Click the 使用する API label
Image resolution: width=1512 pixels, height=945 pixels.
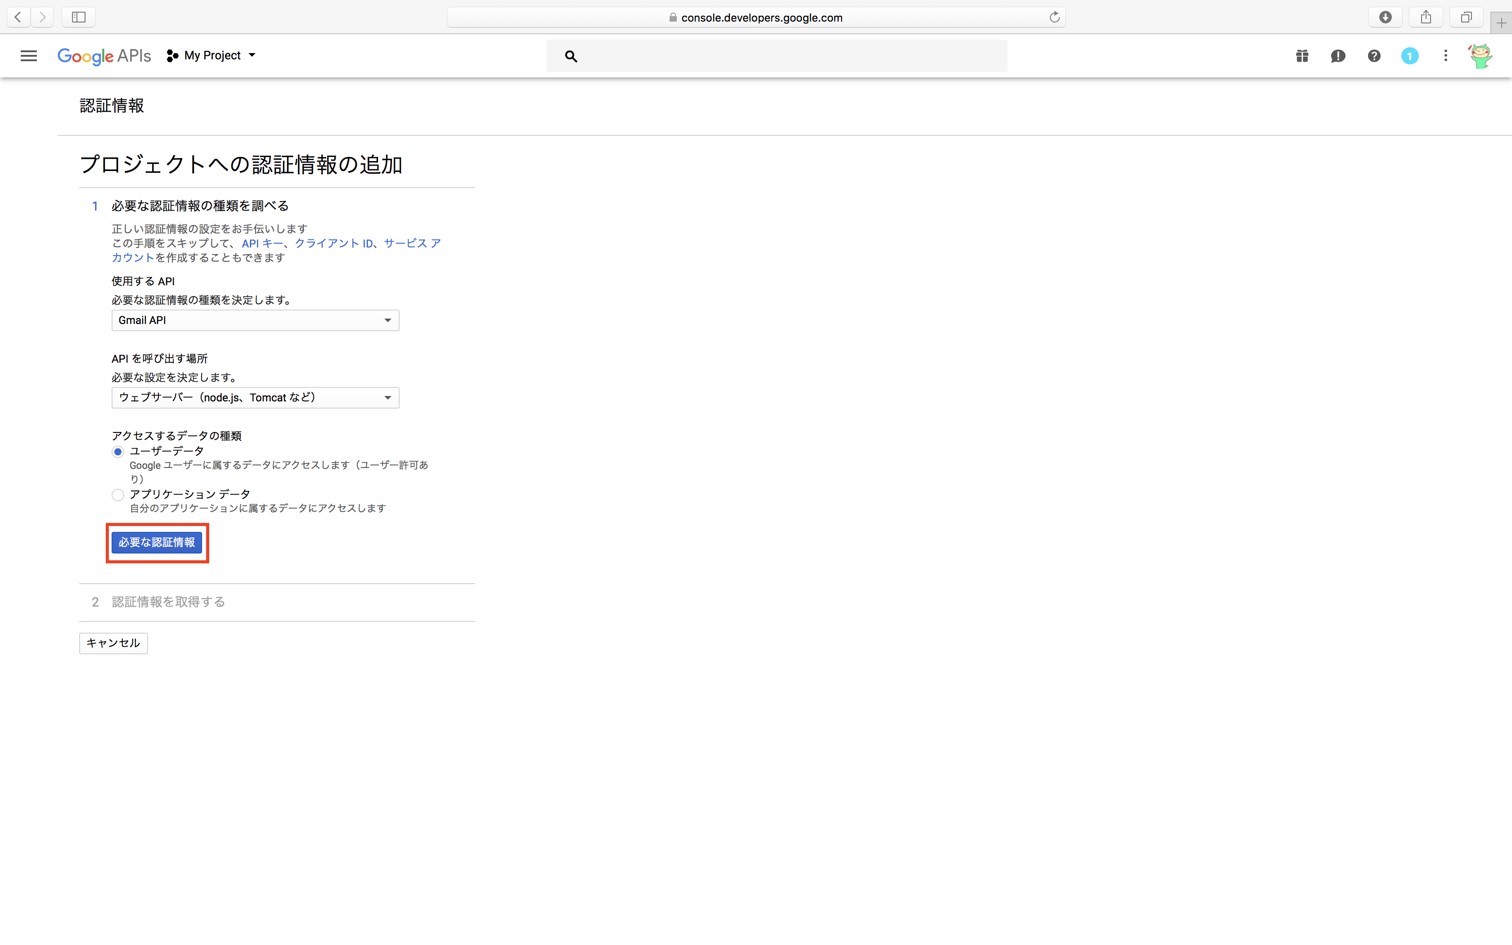[x=143, y=281]
